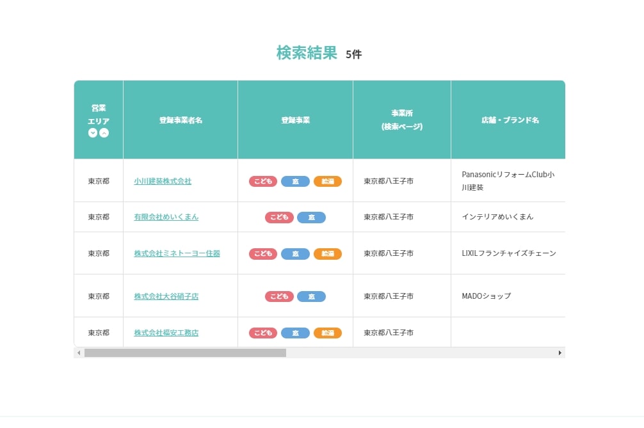Click orange 給湯 badge in ミネトーヨー住器 row
Image resolution: width=644 pixels, height=428 pixels.
click(x=328, y=253)
